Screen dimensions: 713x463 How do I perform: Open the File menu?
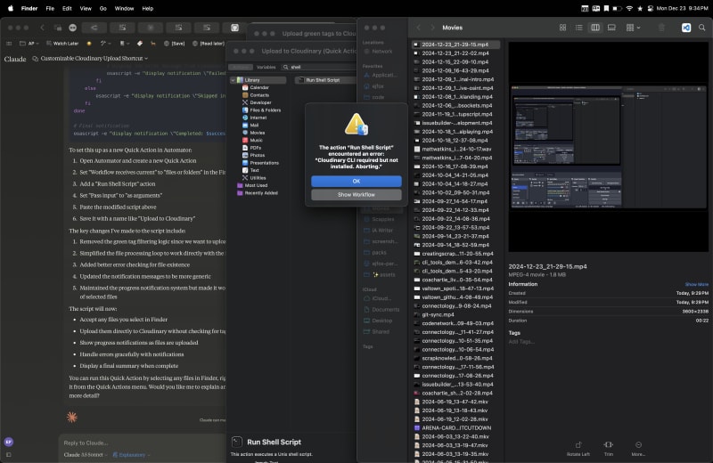click(50, 8)
